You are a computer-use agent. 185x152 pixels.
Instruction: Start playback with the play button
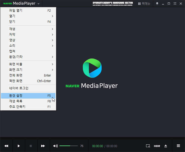19,146
